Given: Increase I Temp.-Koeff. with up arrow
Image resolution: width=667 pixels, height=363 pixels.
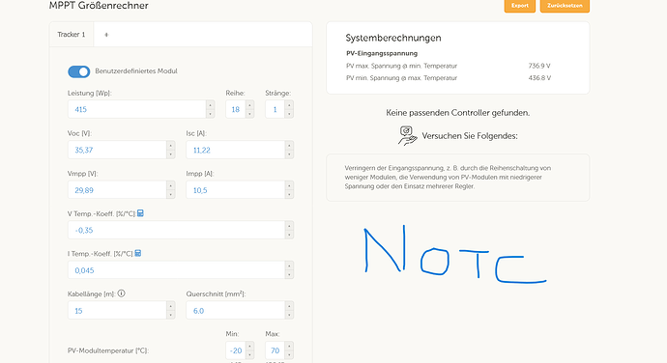Looking at the screenshot, I should (289, 265).
